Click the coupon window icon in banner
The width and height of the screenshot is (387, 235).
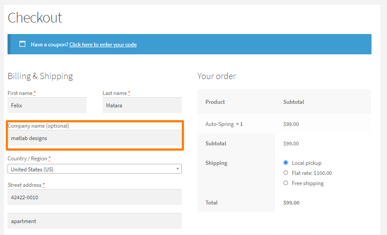pyautogui.click(x=23, y=44)
